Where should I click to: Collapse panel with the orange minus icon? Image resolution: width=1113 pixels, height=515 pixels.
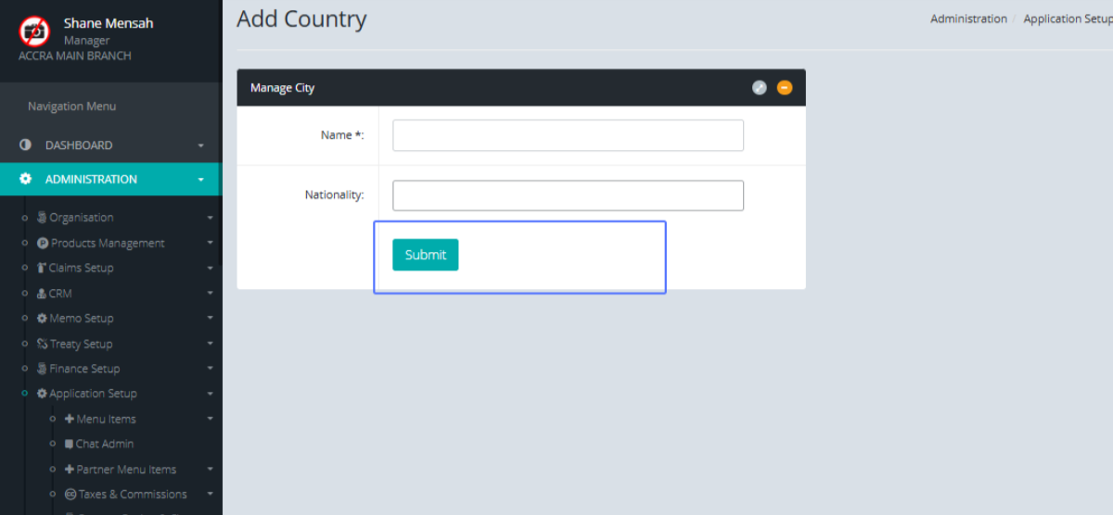(785, 88)
